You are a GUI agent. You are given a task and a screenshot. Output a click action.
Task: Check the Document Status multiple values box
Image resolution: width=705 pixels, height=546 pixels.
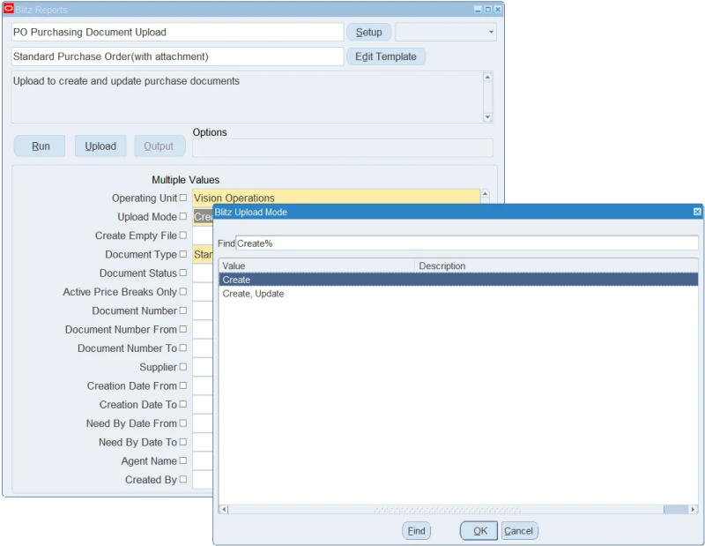point(183,273)
